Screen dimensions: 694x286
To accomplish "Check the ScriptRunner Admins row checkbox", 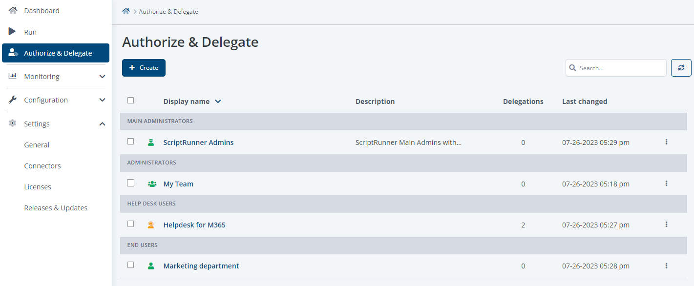I will (x=130, y=142).
